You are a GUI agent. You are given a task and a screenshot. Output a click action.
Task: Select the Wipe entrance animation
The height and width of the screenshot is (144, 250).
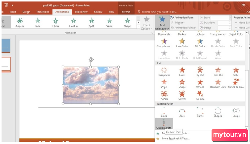coord(109,22)
